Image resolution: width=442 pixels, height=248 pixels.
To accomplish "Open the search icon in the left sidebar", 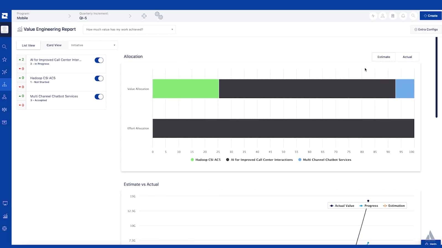I will pyautogui.click(x=4, y=47).
